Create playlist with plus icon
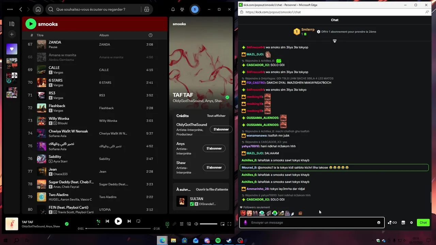The image size is (436, 245). coord(12,34)
